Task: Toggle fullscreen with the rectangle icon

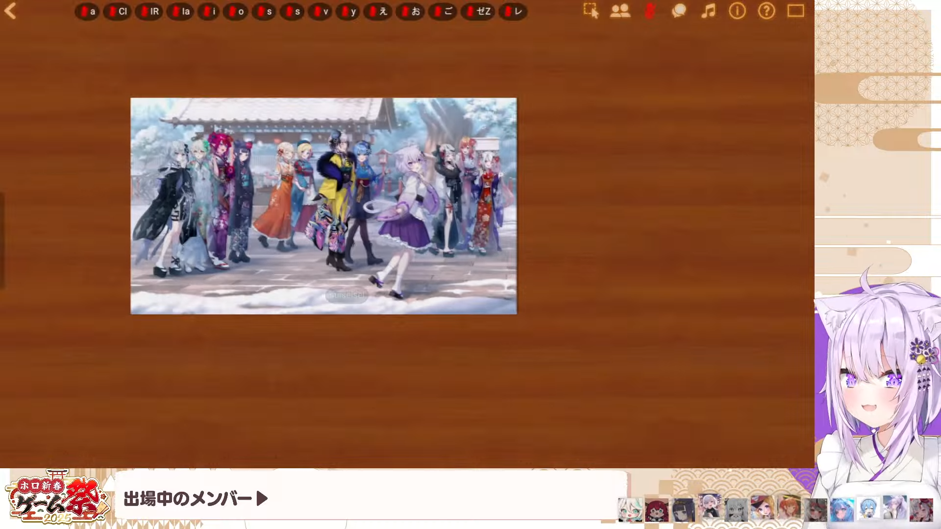Action: [795, 11]
